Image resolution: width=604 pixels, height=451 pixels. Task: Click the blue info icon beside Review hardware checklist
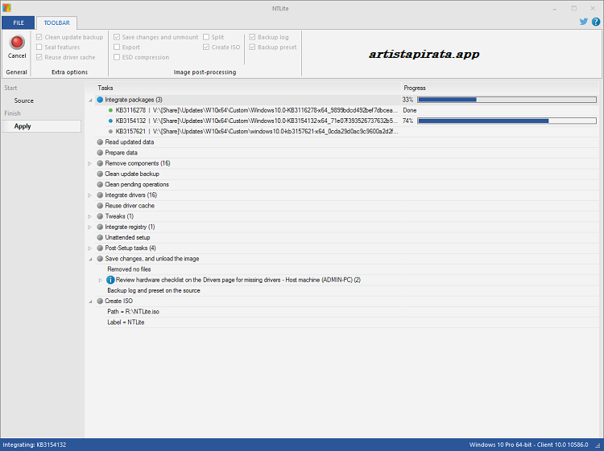point(110,280)
